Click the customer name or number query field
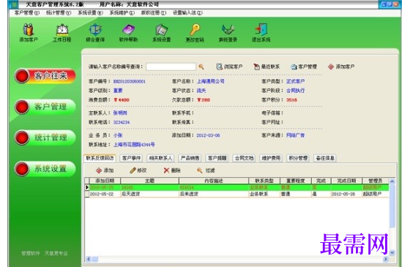Image resolution: width=402 pixels, height=267 pixels. (x=171, y=67)
